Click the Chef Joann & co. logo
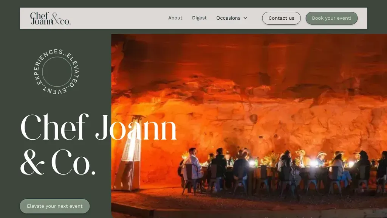Image resolution: width=387 pixels, height=218 pixels. click(x=50, y=18)
